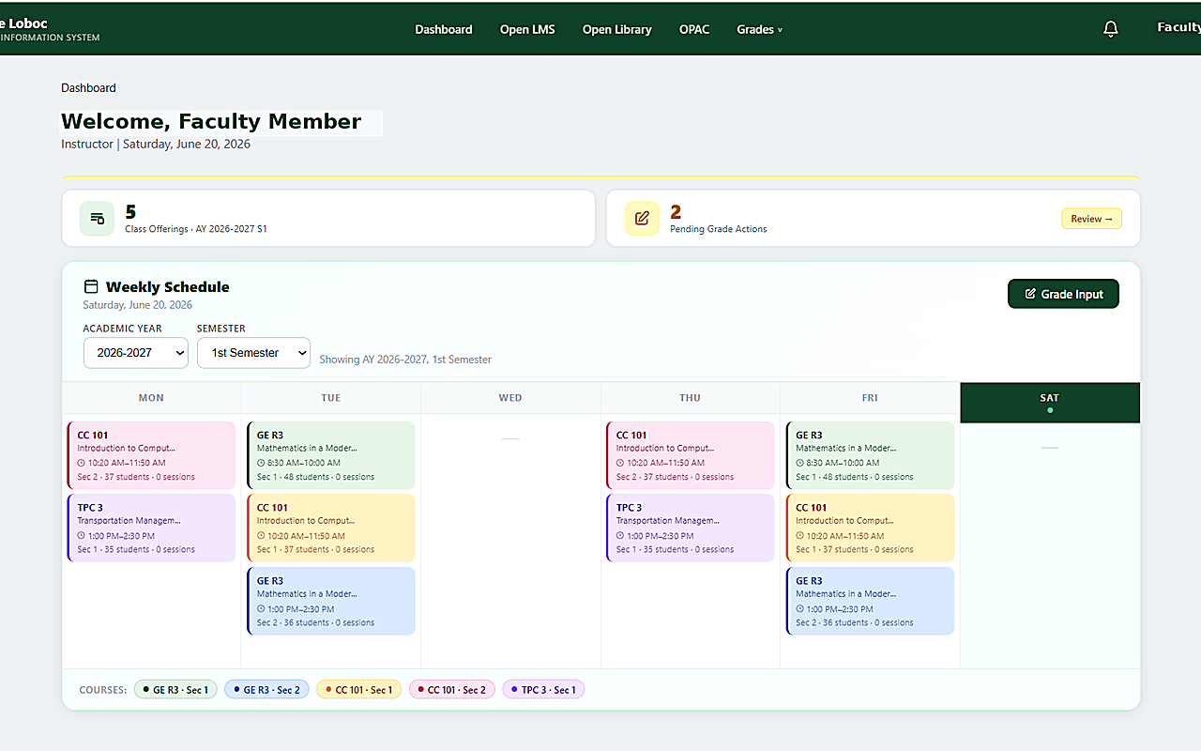The width and height of the screenshot is (1201, 751).
Task: Open Monday TPC 3 class card
Action: [151, 528]
